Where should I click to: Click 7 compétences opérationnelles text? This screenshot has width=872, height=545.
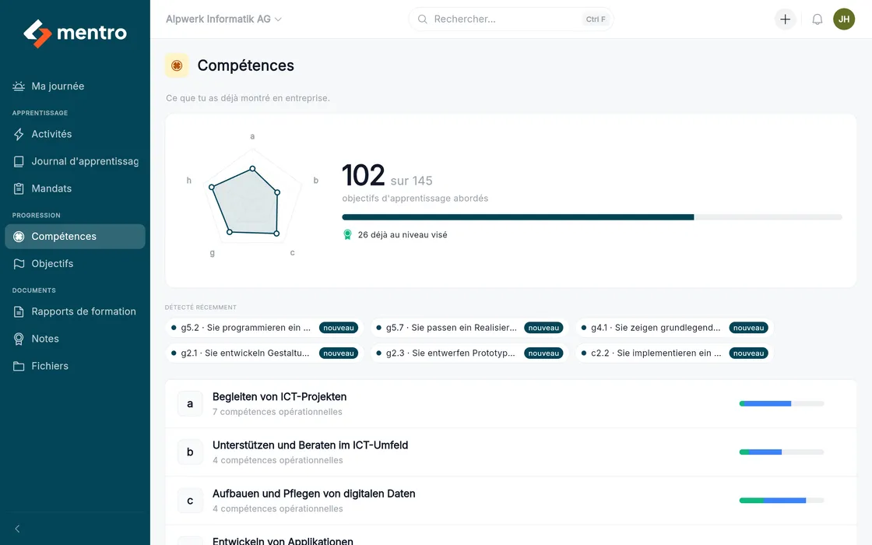[x=277, y=412]
